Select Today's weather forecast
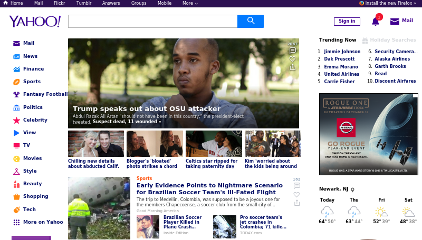 click(x=327, y=211)
